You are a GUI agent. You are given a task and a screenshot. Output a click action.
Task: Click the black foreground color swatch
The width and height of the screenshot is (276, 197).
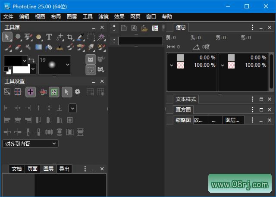(13, 61)
